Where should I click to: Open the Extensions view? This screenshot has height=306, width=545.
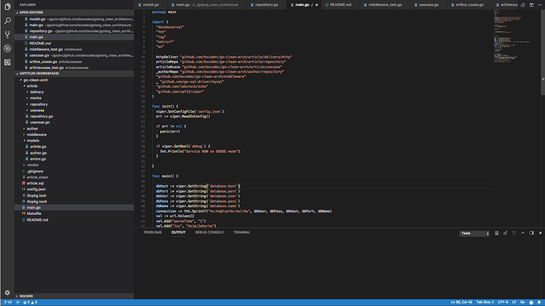7,62
